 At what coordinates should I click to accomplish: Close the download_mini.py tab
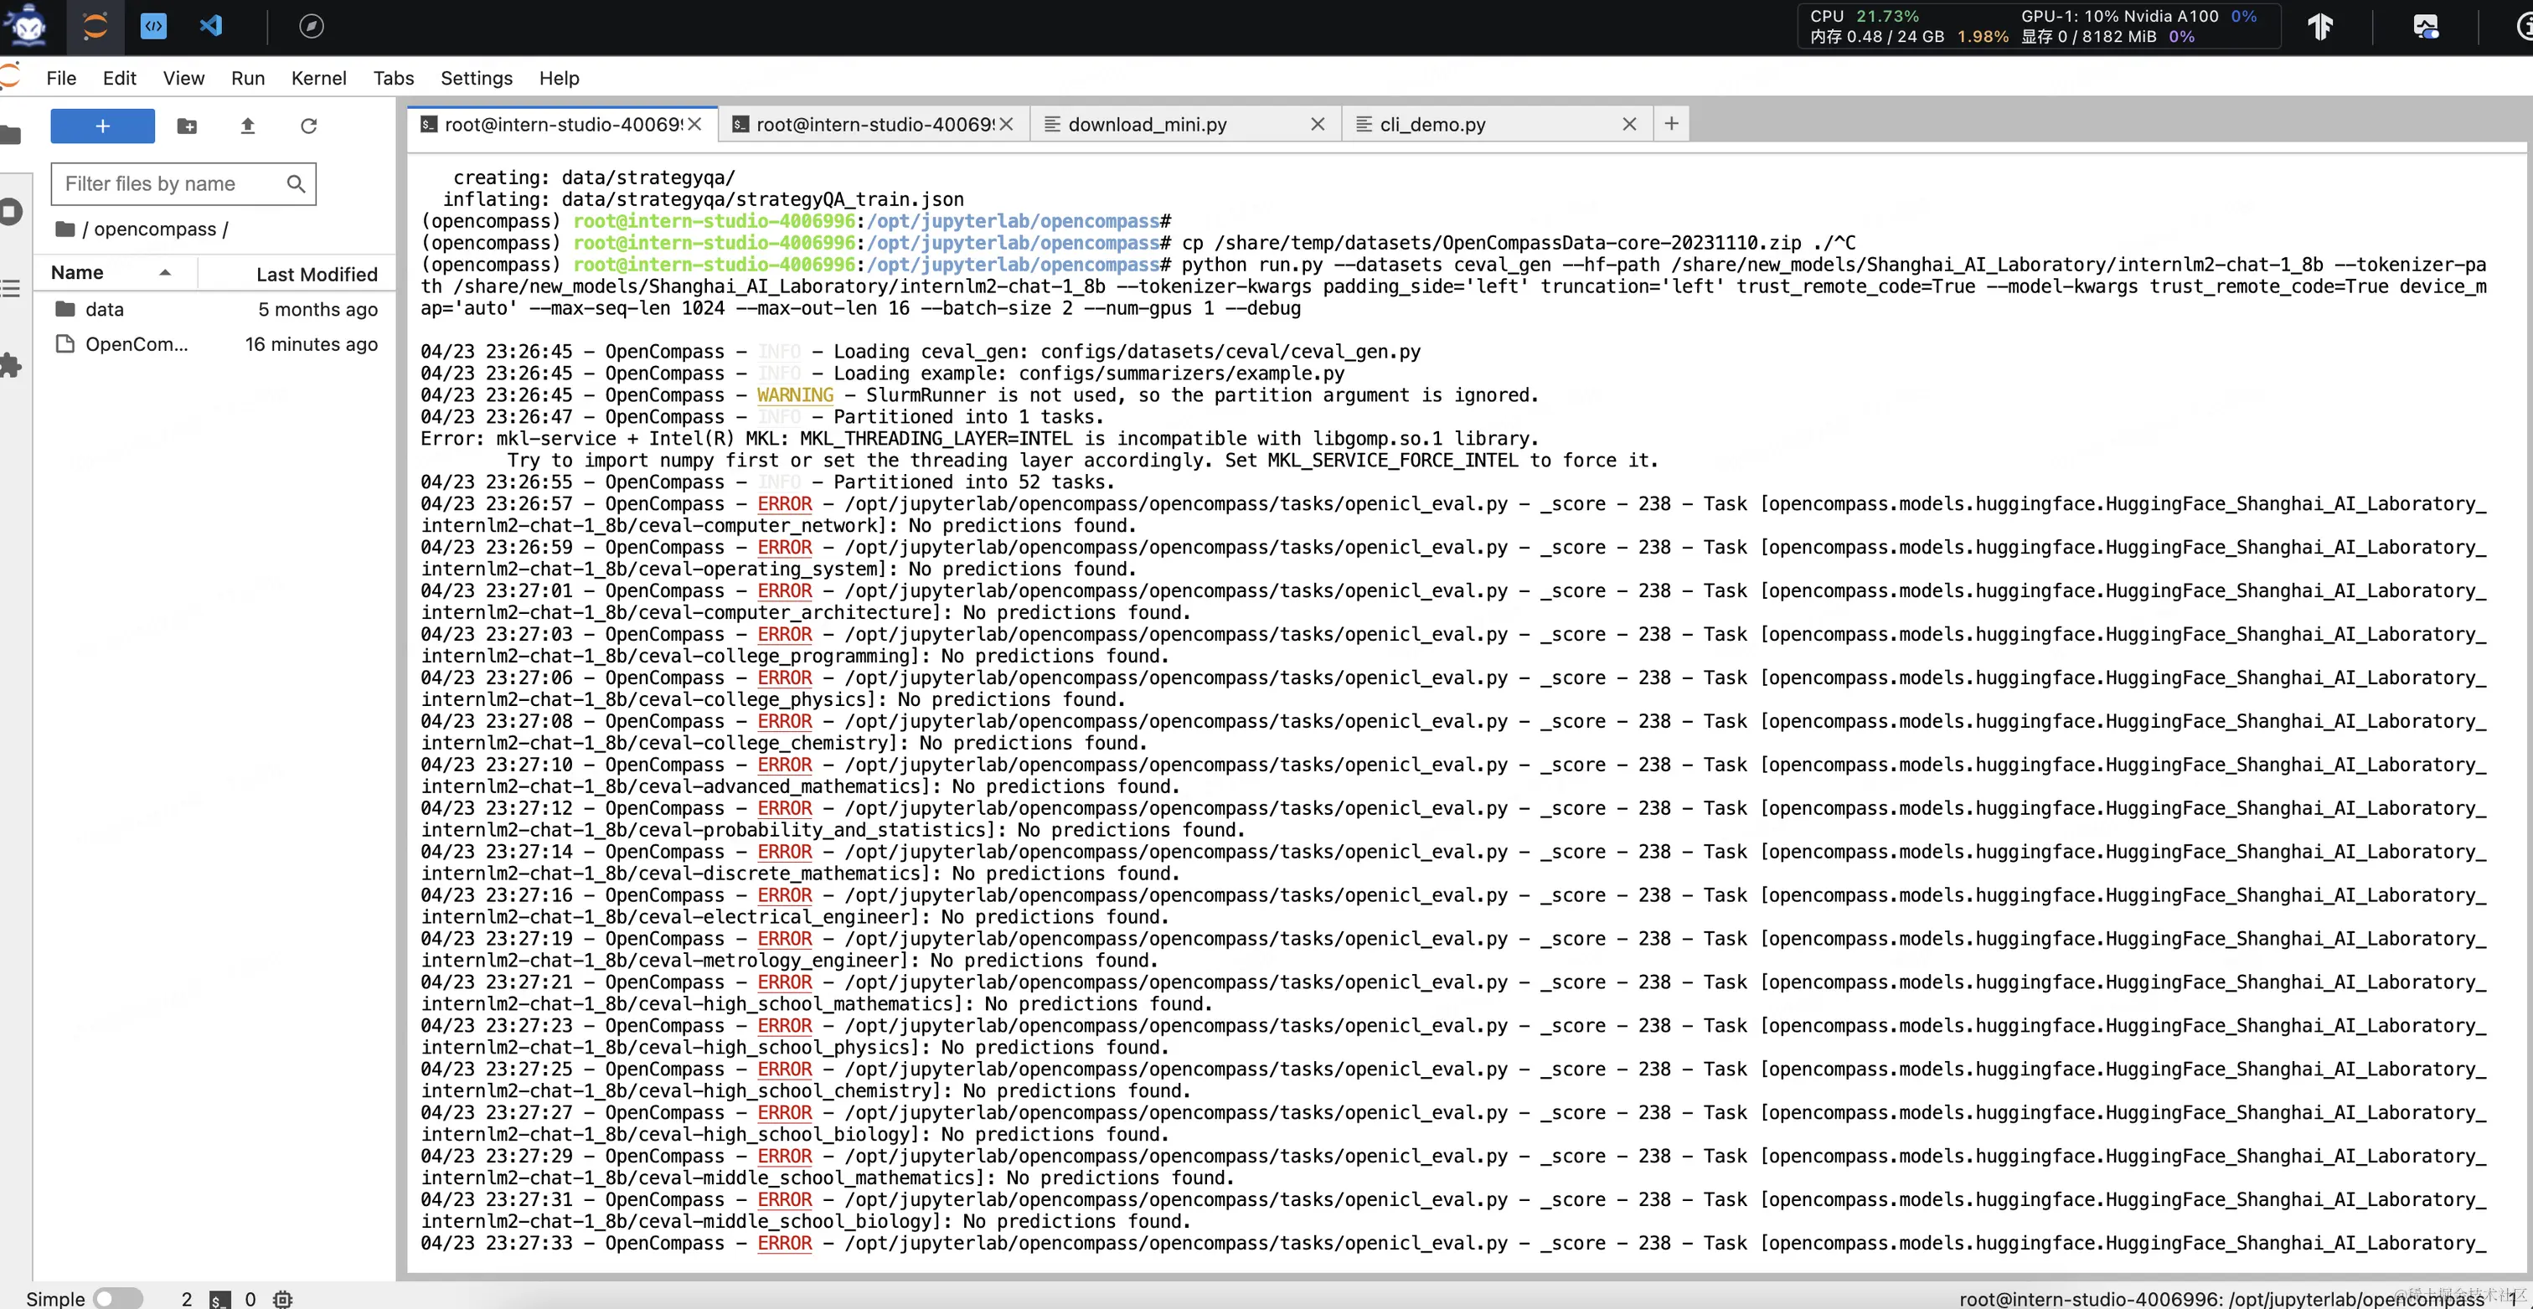click(1318, 125)
